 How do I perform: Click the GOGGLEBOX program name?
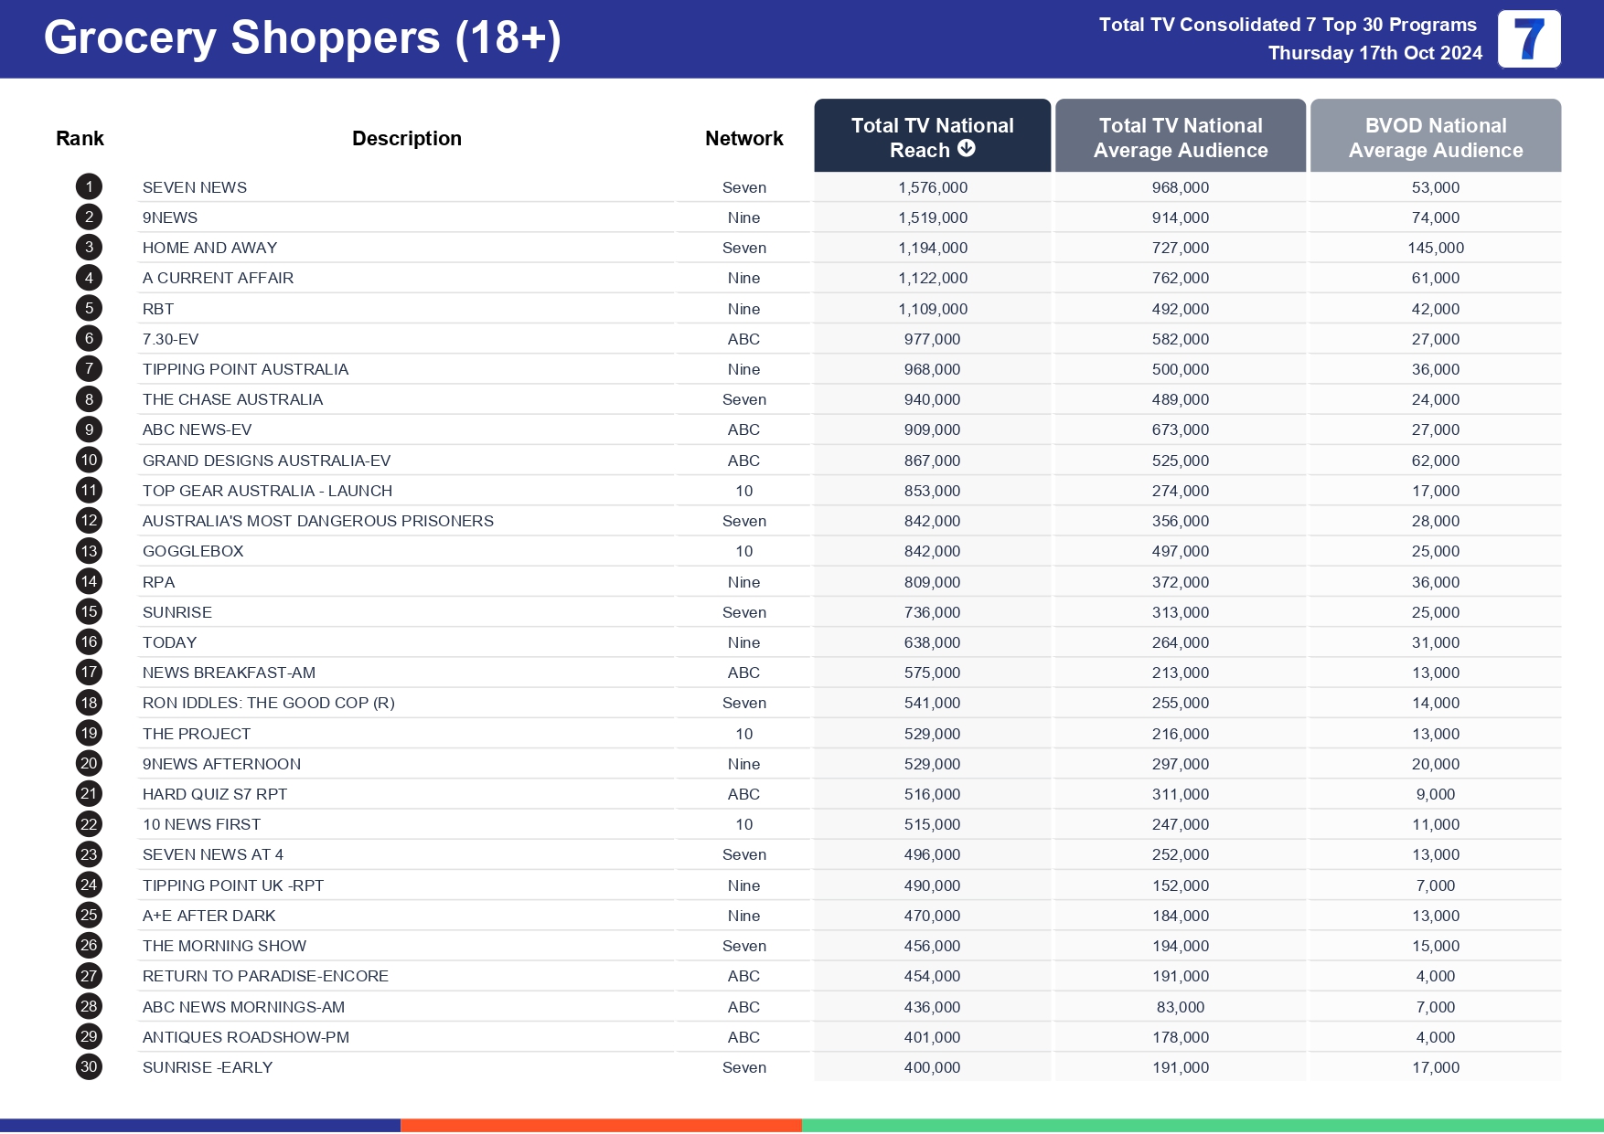[x=193, y=552]
